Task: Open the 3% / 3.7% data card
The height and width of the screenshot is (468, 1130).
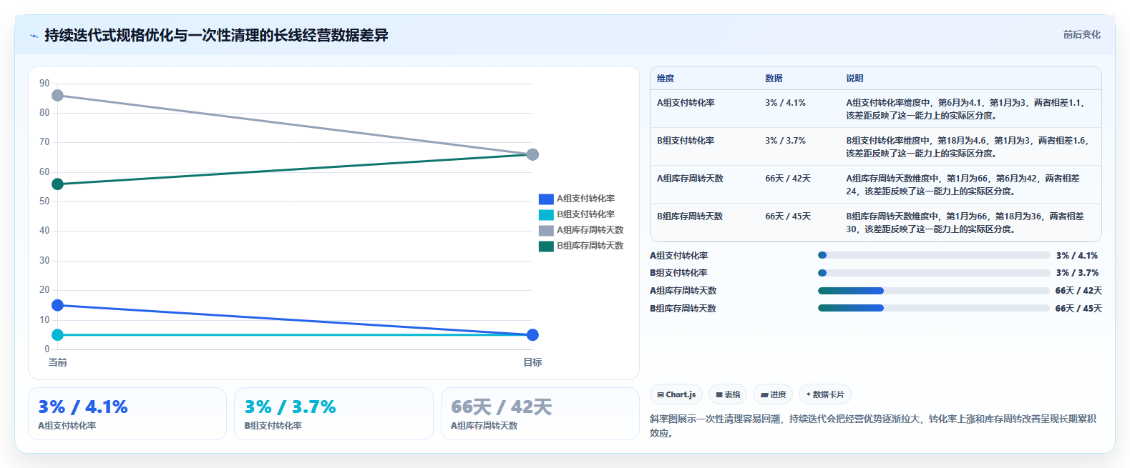Action: (x=333, y=414)
